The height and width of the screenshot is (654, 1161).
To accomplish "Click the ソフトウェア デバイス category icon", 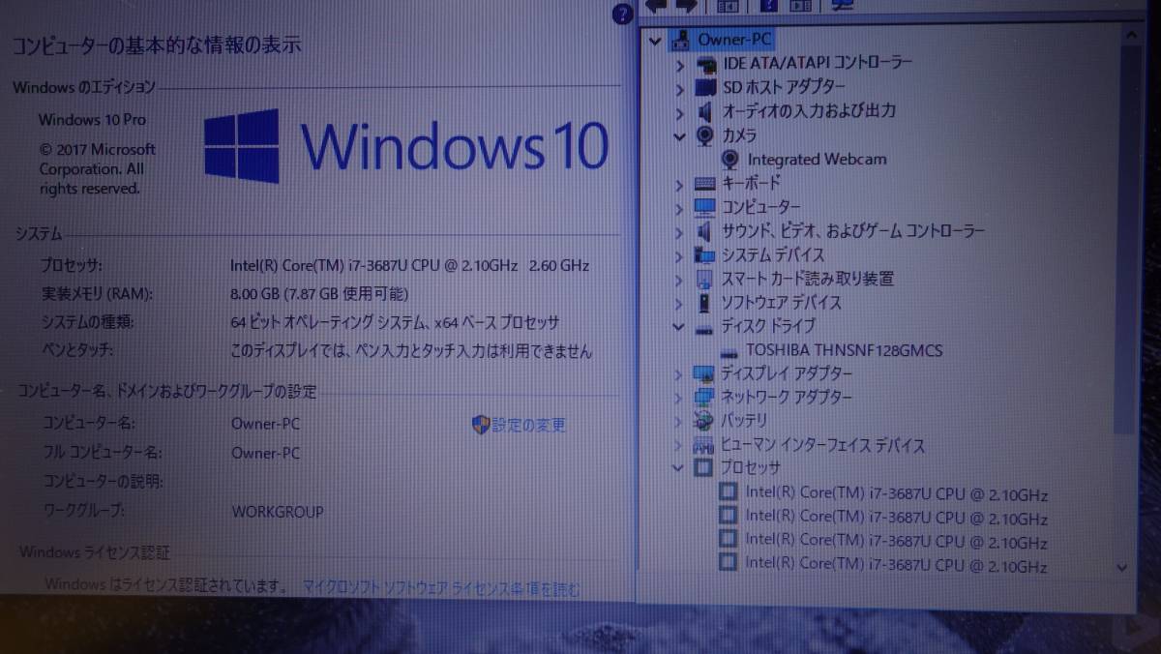I will click(705, 303).
